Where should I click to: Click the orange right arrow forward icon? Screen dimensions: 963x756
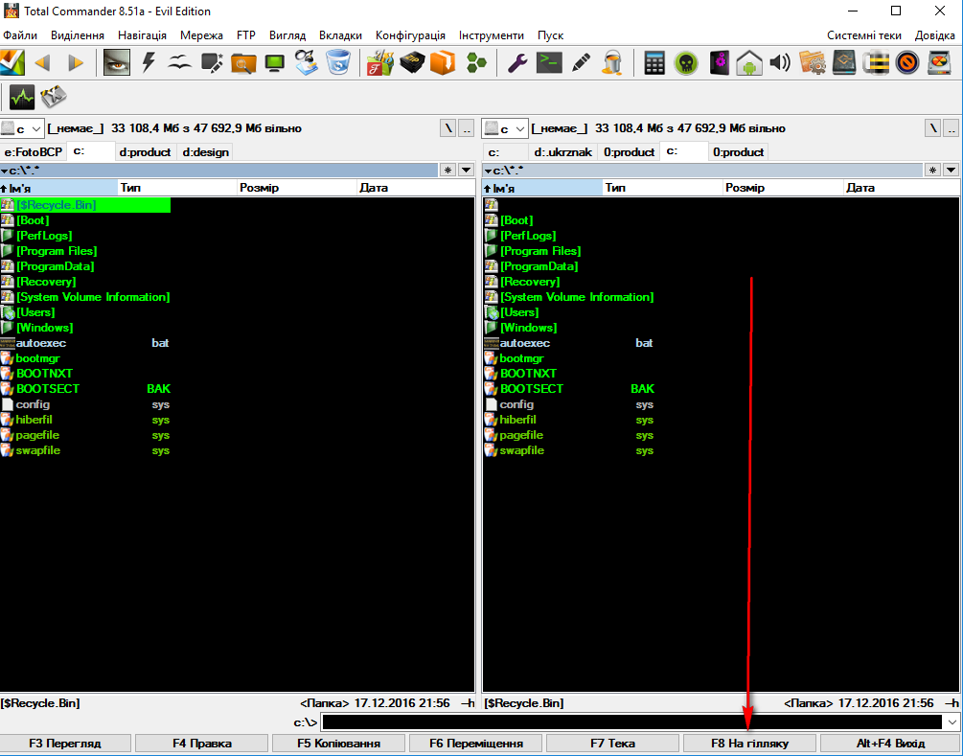click(x=76, y=62)
